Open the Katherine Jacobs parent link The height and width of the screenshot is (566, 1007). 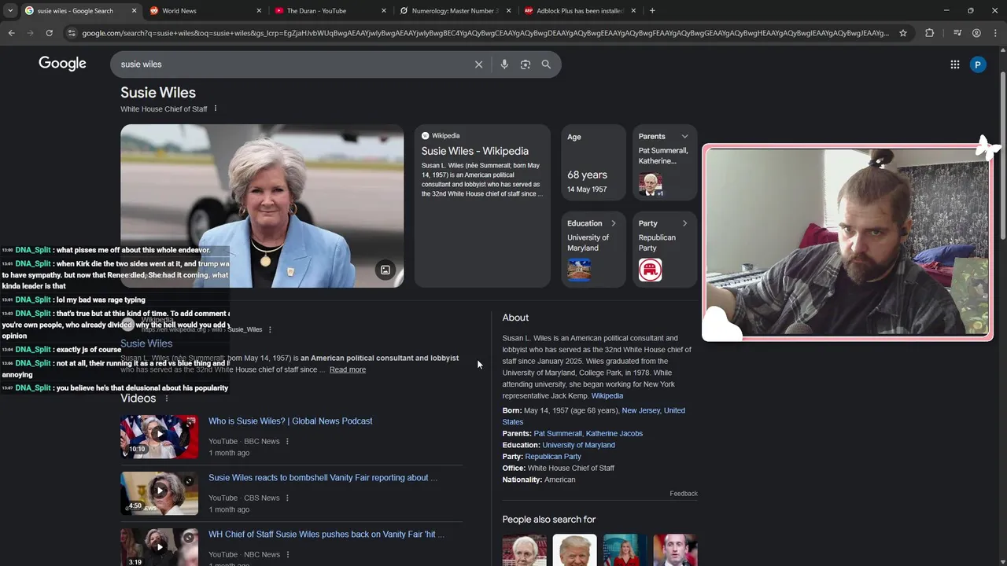pos(614,434)
